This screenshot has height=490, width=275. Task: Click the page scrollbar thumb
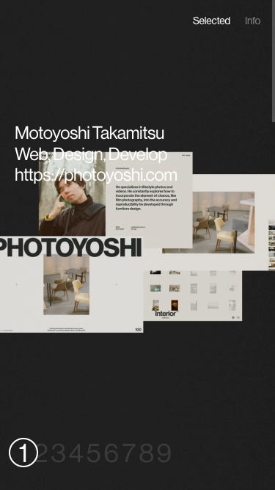(x=274, y=61)
